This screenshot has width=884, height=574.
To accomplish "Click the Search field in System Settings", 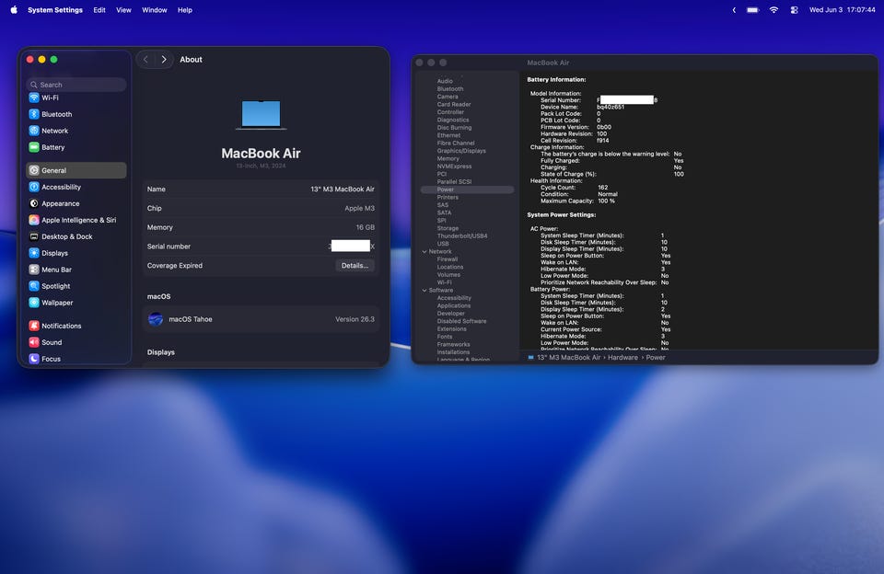I will [76, 85].
